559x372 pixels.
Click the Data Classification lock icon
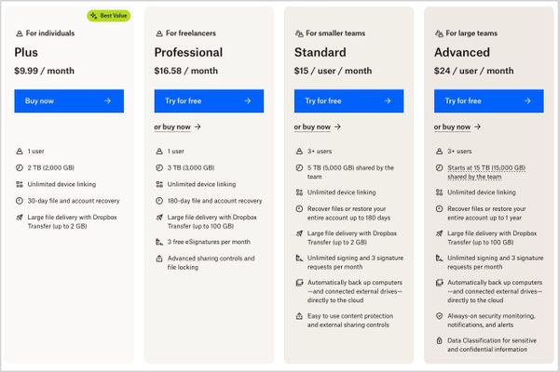tap(439, 340)
